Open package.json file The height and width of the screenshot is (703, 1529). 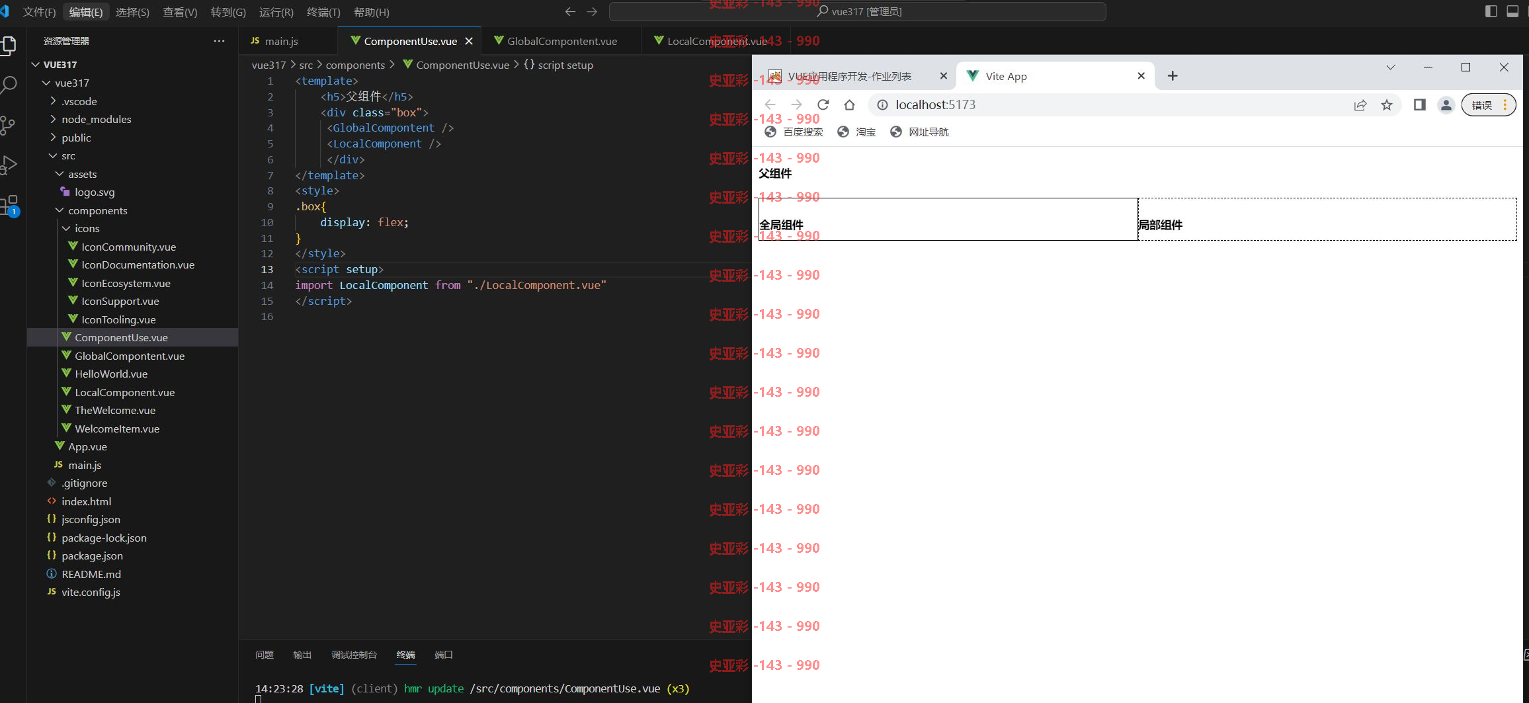[132, 556]
